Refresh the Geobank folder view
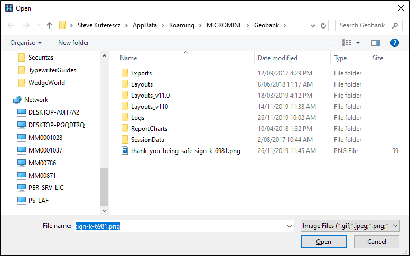Viewport: 410px width, 256px height. pos(323,25)
